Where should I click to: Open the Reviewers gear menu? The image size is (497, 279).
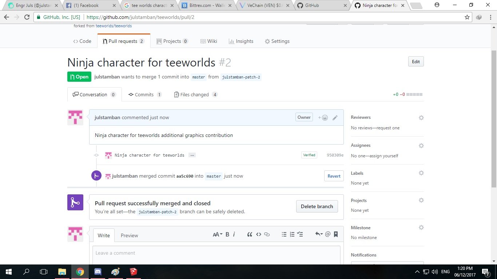click(421, 118)
